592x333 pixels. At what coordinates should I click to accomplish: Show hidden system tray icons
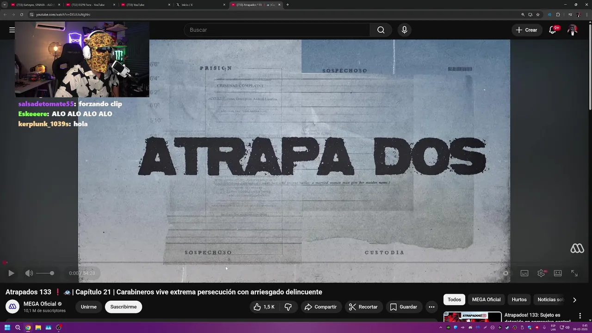(441, 327)
